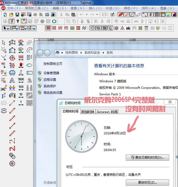Expand the pencil digitize tool flyout
Screen dimensions: 178x187
pyautogui.click(x=34, y=29)
